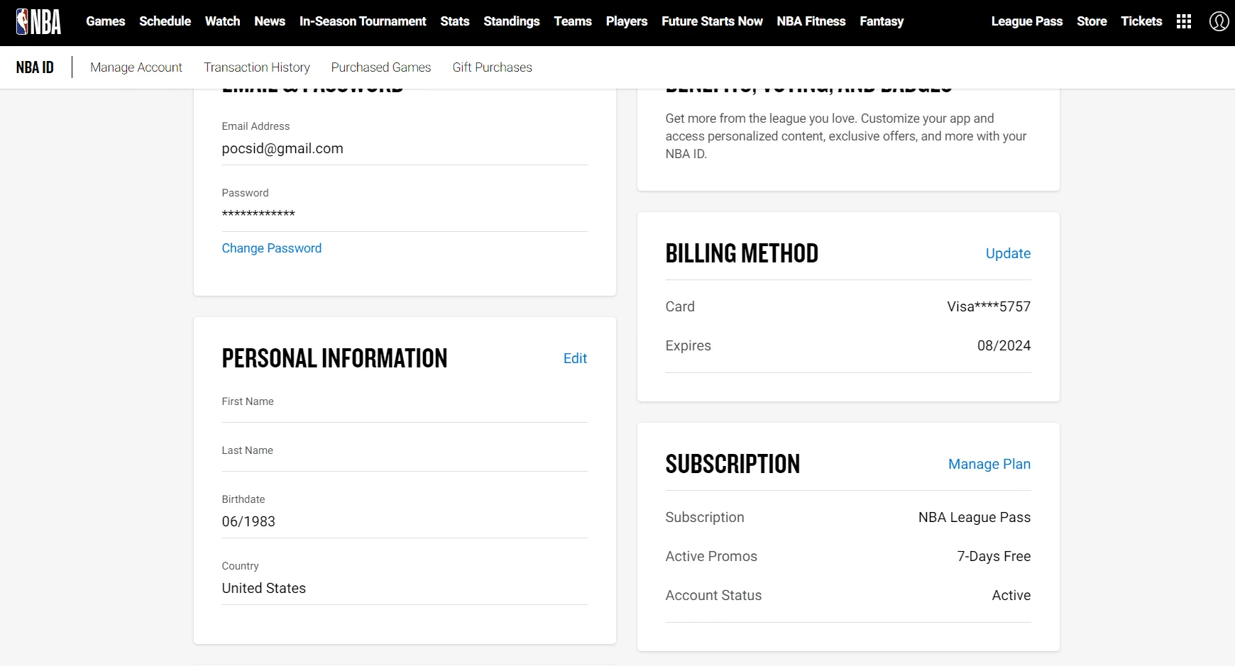The height and width of the screenshot is (666, 1235).
Task: Open the Tickets page
Action: coord(1141,21)
